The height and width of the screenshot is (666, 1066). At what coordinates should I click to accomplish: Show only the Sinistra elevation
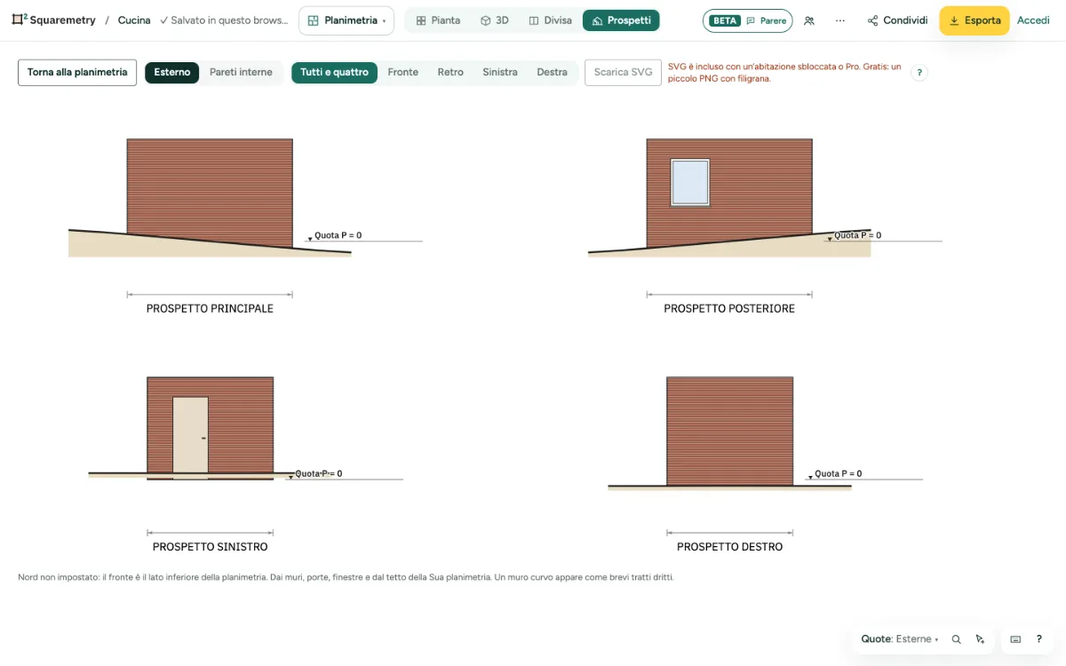[x=500, y=73]
